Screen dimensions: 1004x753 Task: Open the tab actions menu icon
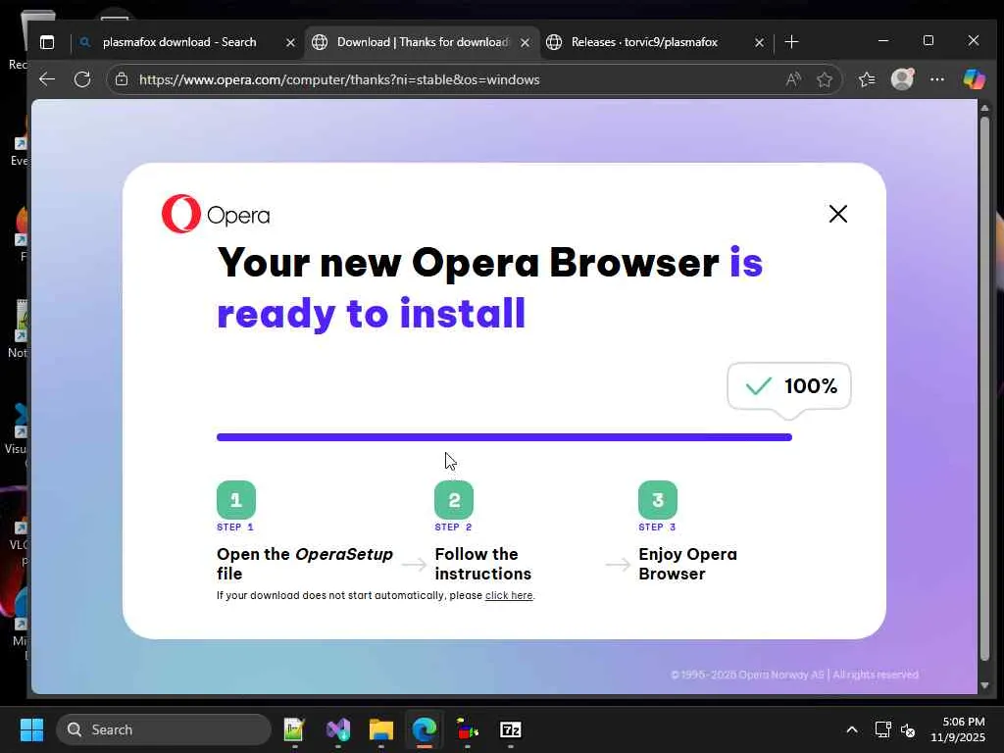coord(47,42)
